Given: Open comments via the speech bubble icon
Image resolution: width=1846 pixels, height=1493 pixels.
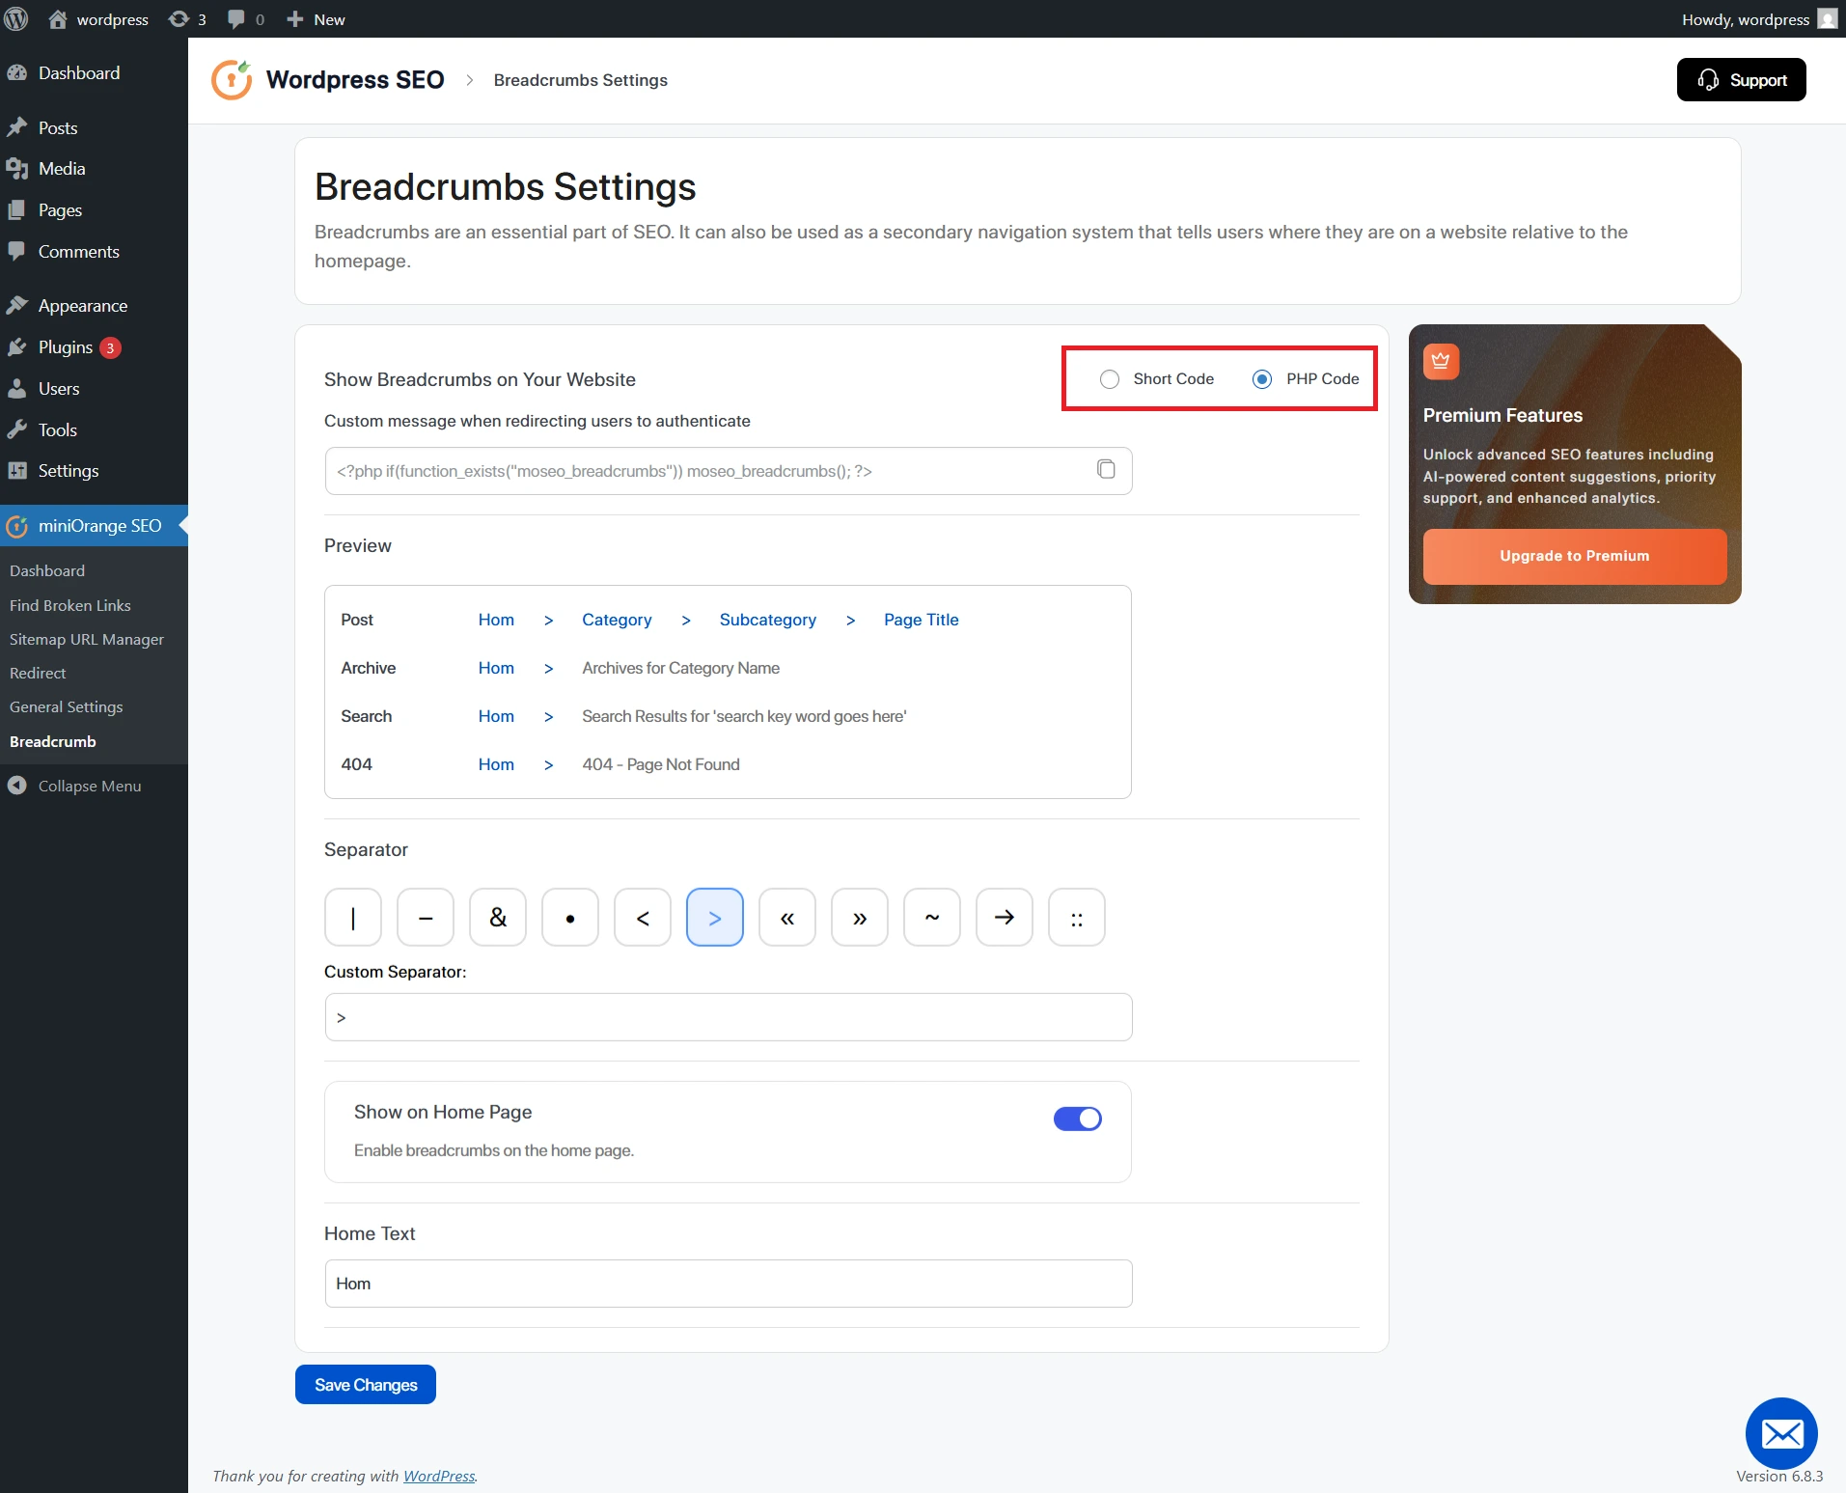Looking at the screenshot, I should pyautogui.click(x=236, y=18).
